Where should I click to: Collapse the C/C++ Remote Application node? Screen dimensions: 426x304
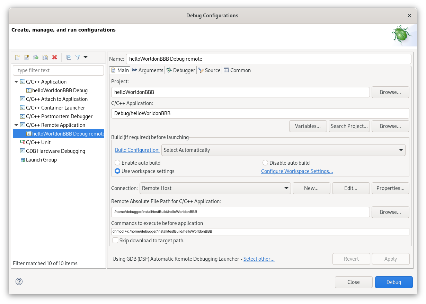(x=16, y=125)
